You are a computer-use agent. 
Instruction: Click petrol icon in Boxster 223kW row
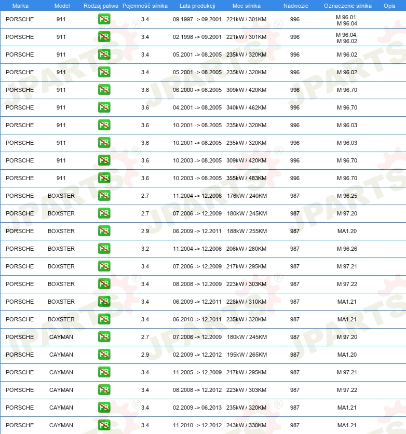[104, 284]
